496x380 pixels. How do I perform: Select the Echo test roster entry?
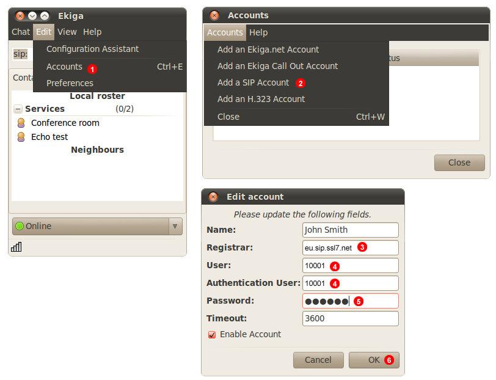click(98, 137)
